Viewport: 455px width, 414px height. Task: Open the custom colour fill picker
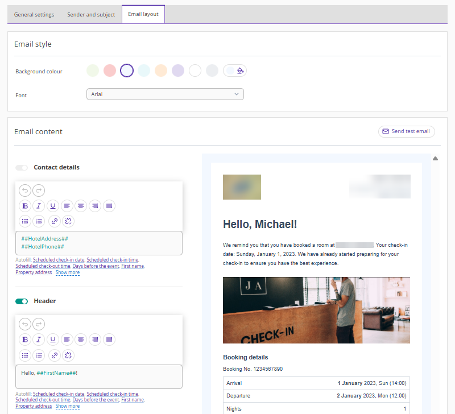(235, 71)
